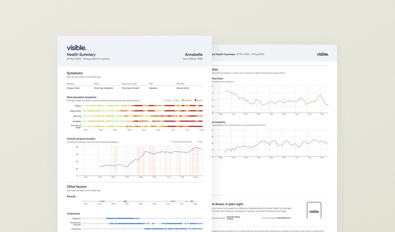This screenshot has height=232, width=395.
Task: Click the Heart Rate chart title on back page
Action: pyautogui.click(x=218, y=79)
